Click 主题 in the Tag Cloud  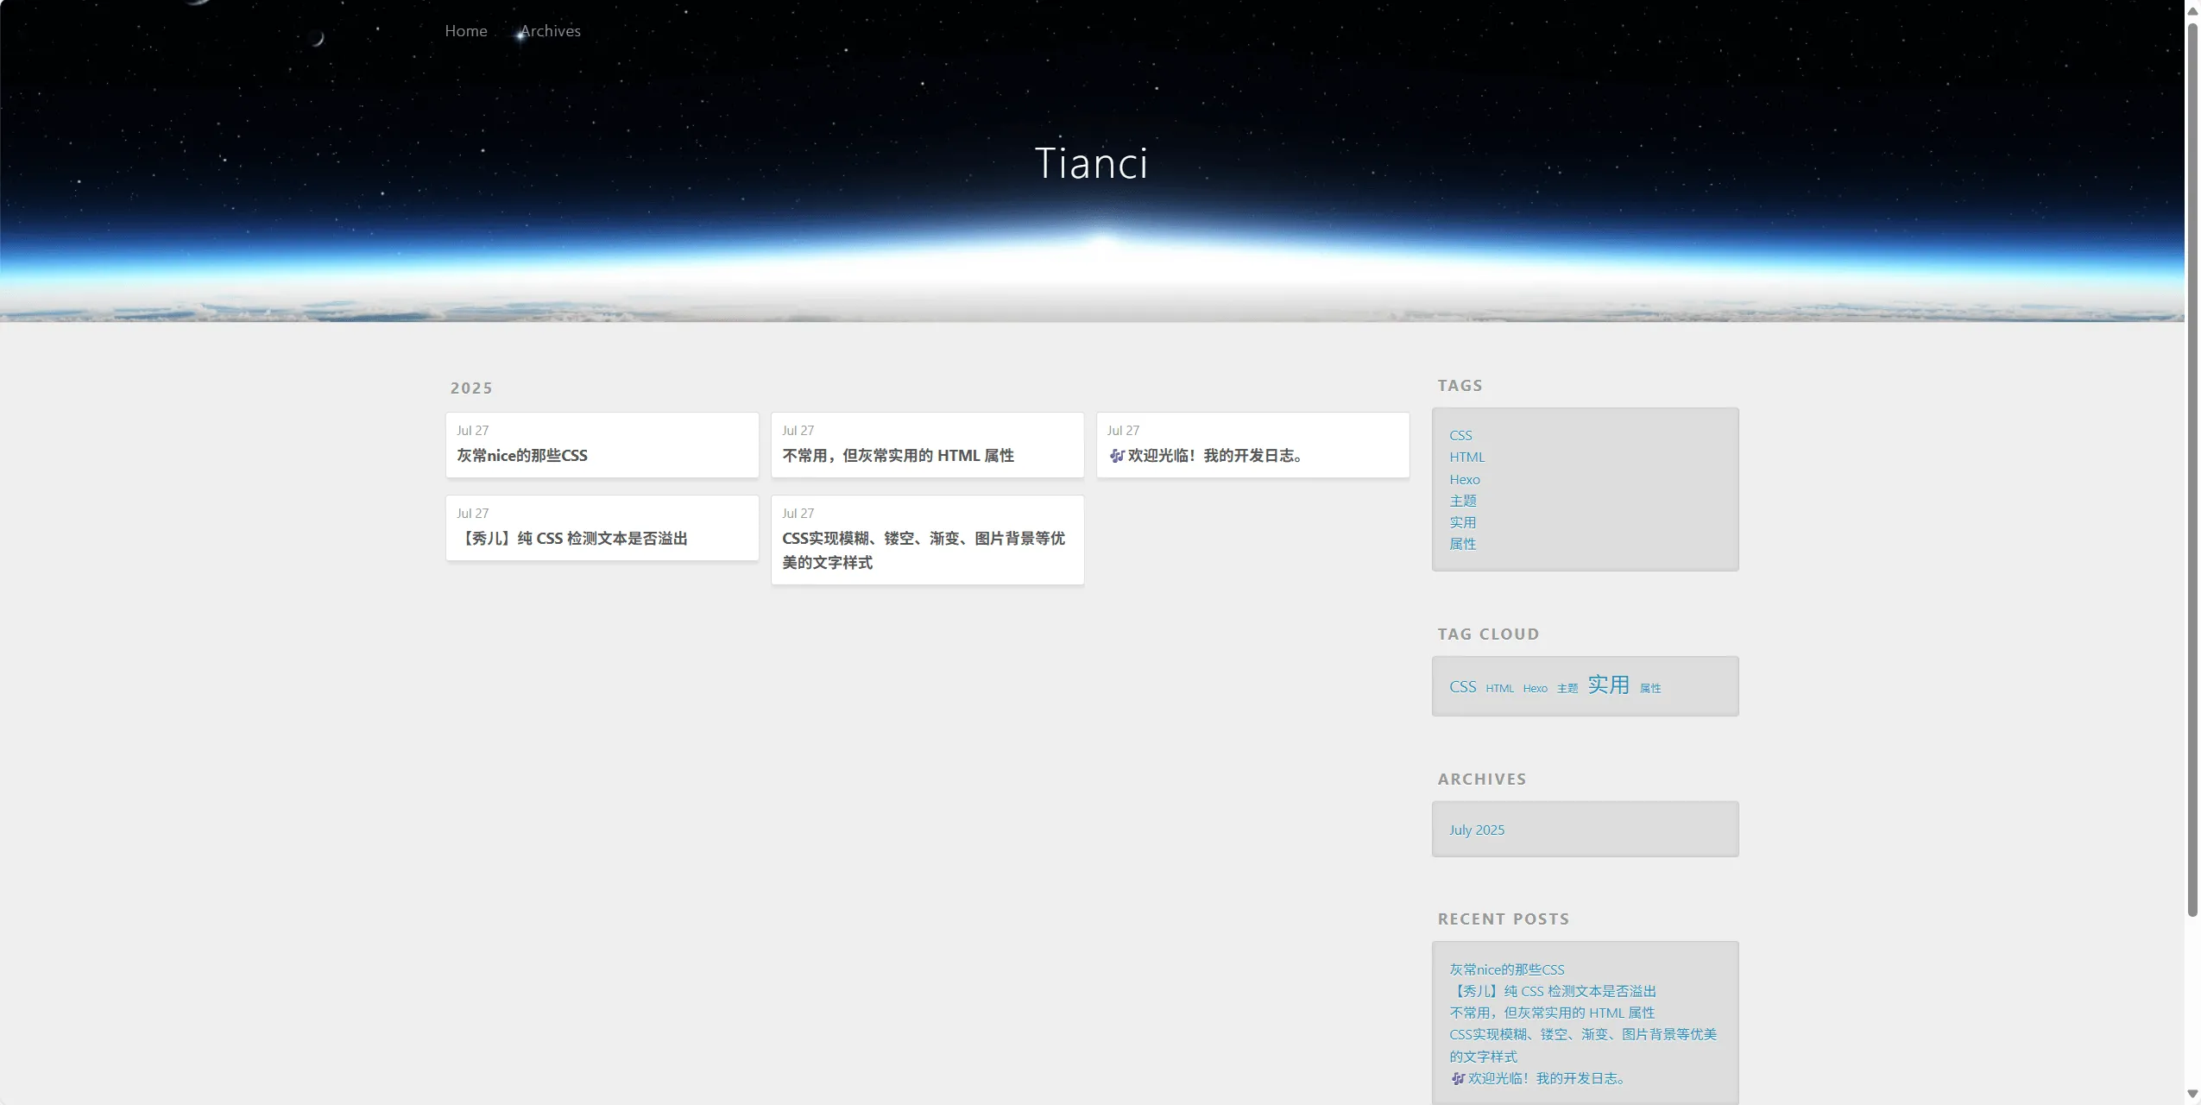tap(1567, 689)
